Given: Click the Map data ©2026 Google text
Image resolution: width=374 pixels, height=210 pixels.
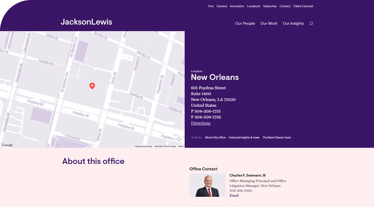Looking at the screenshot, I should pos(165,146).
